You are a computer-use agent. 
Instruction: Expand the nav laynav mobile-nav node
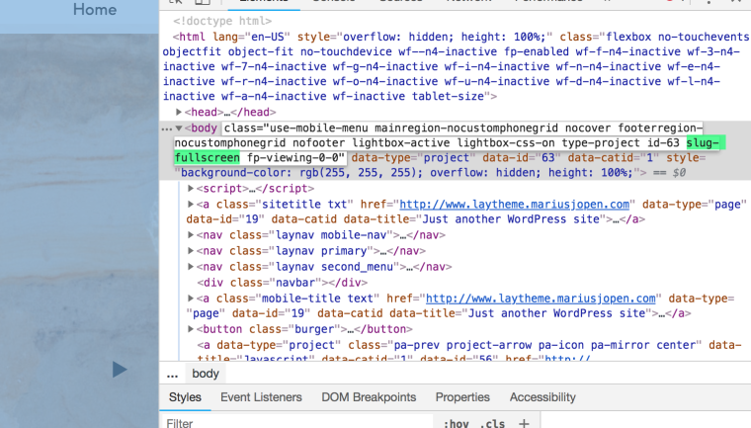[x=192, y=235]
